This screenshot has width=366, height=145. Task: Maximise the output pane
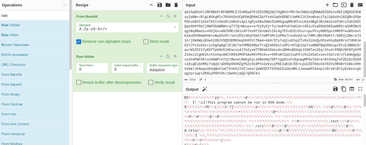point(360,89)
